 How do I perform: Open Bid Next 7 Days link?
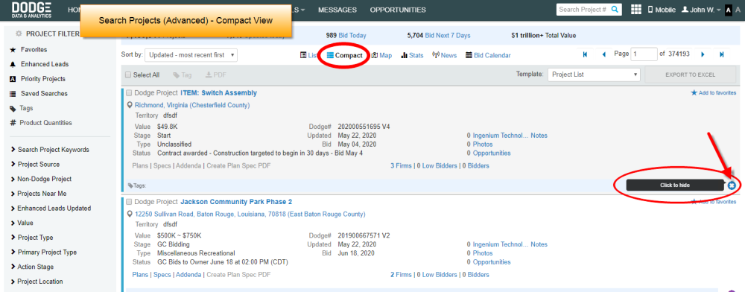point(448,35)
